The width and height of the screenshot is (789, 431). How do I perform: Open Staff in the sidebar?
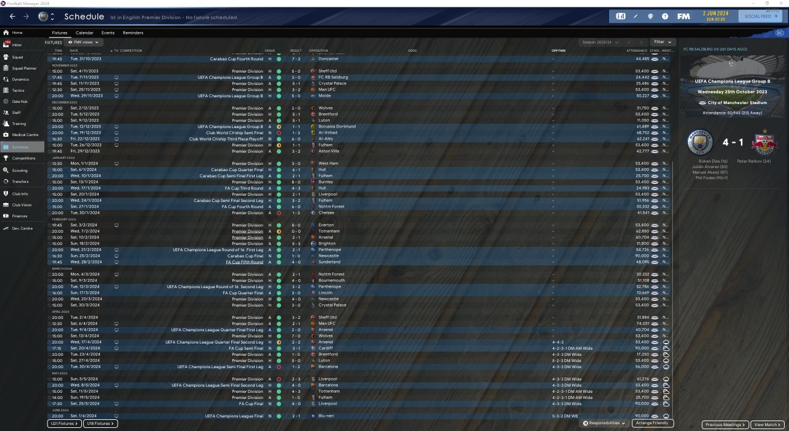[22, 113]
